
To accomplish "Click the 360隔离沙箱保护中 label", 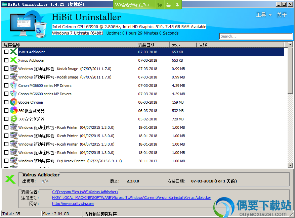I will click(134, 5).
